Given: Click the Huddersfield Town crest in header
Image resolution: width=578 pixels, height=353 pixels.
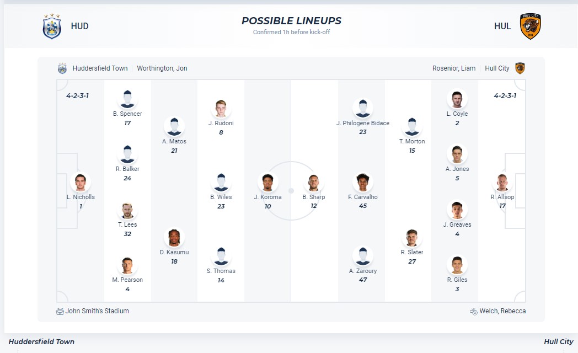Looking at the screenshot, I should click(x=52, y=26).
